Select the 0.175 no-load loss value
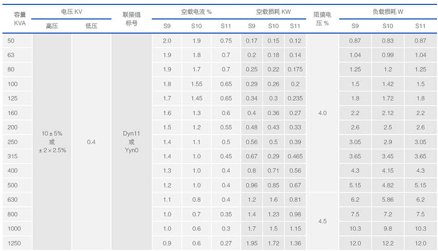The image size is (438, 251). 295,70
